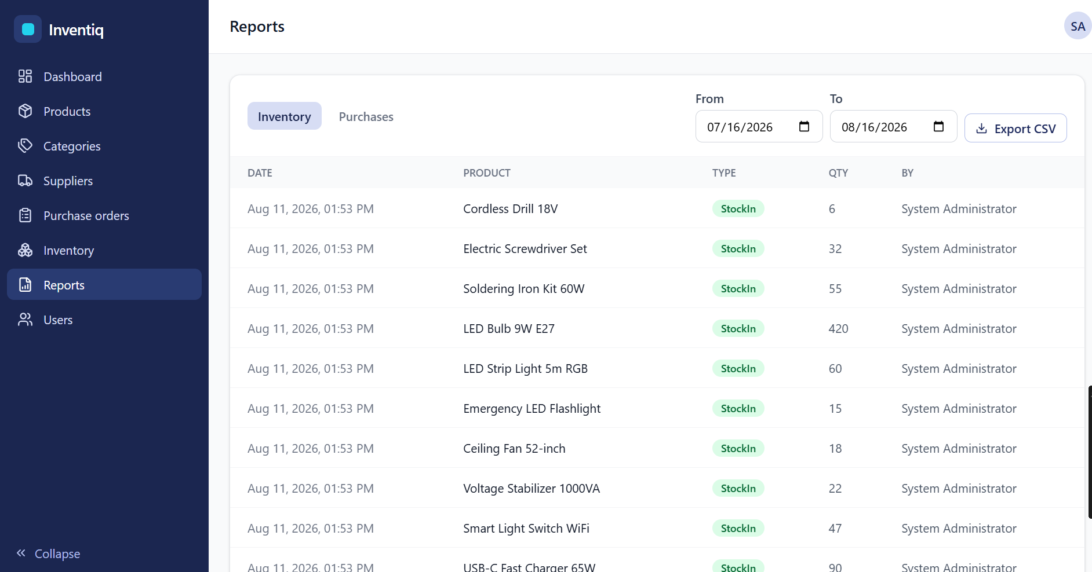Select Smart Light Switch WiFi cell
This screenshot has width=1092, height=572.
[526, 528]
